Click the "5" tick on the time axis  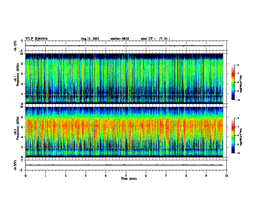click(x=126, y=176)
